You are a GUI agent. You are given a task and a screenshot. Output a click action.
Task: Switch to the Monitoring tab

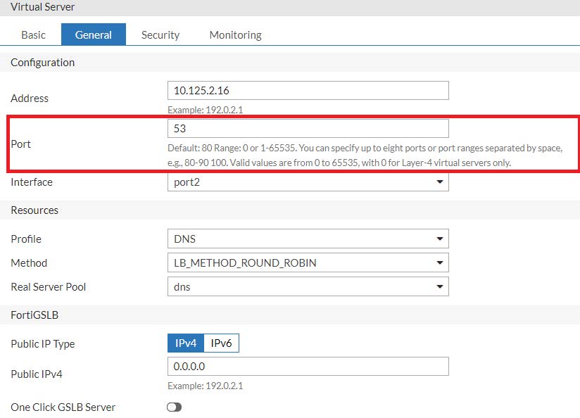tap(234, 34)
